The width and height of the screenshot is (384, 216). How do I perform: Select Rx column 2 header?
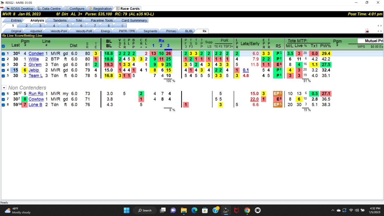point(161,46)
